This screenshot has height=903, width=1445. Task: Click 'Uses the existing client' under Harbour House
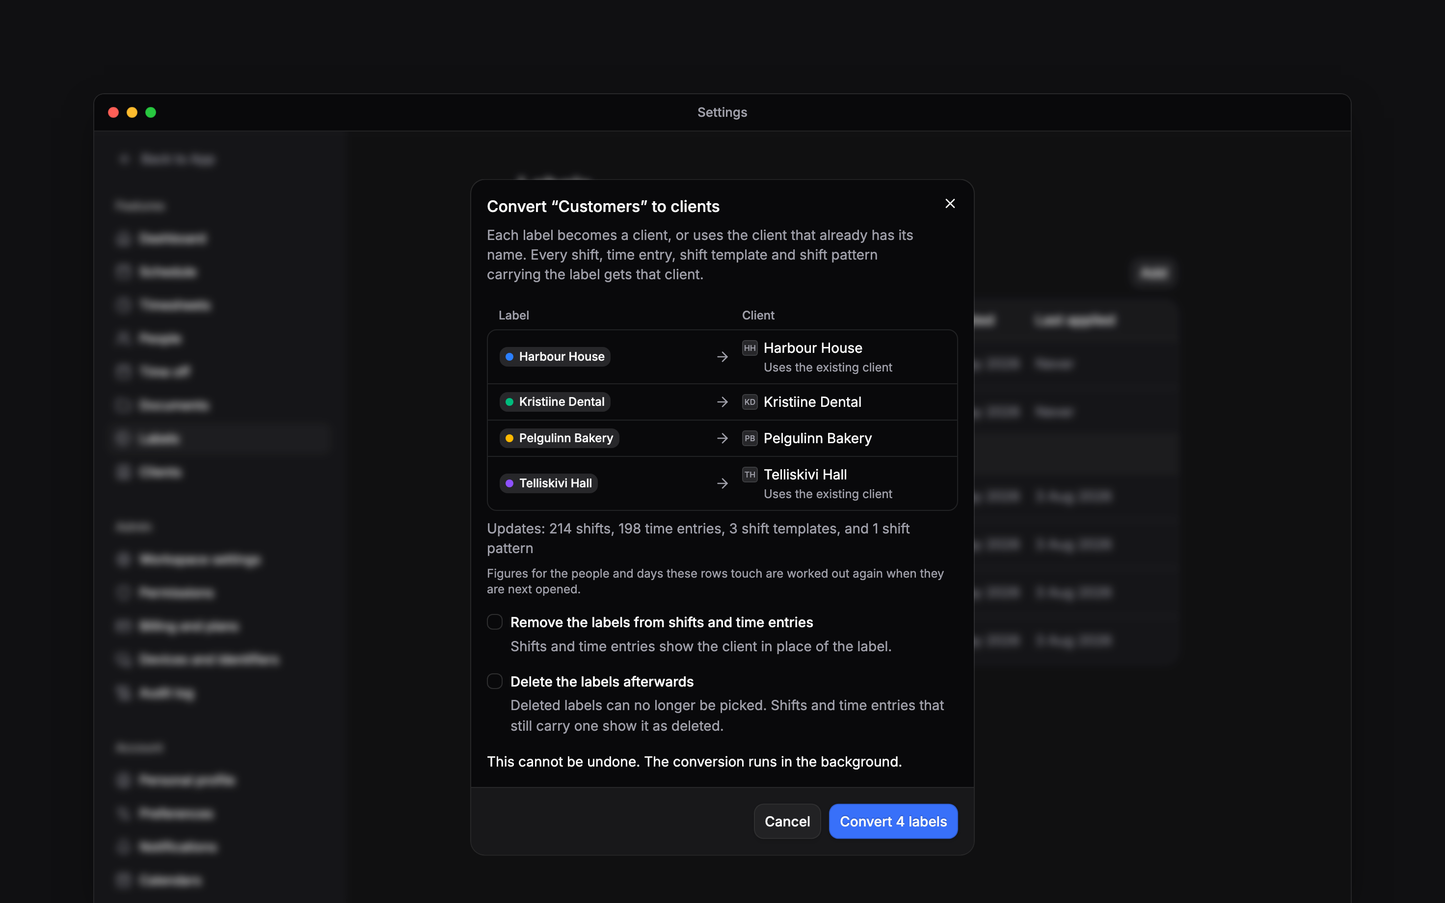(828, 367)
